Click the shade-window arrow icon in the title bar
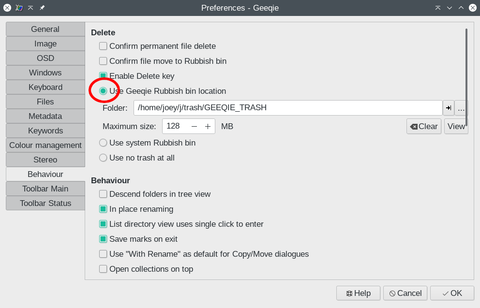The height and width of the screenshot is (308, 480). pyautogui.click(x=30, y=8)
